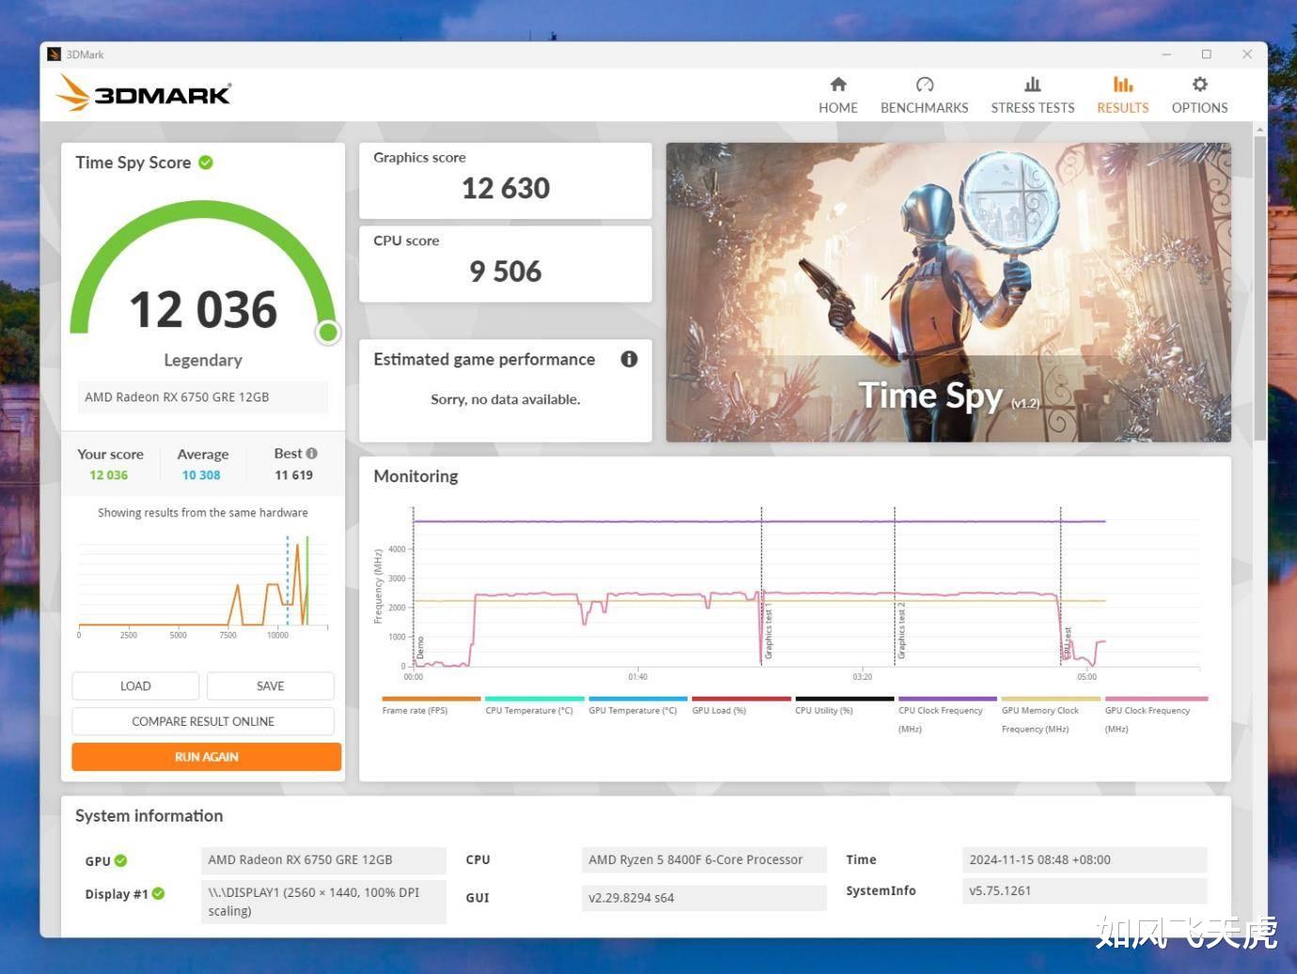Screen dimensions: 1297x974
Task: Click AMD Ryzen 5 8400F CPU field
Action: click(704, 860)
